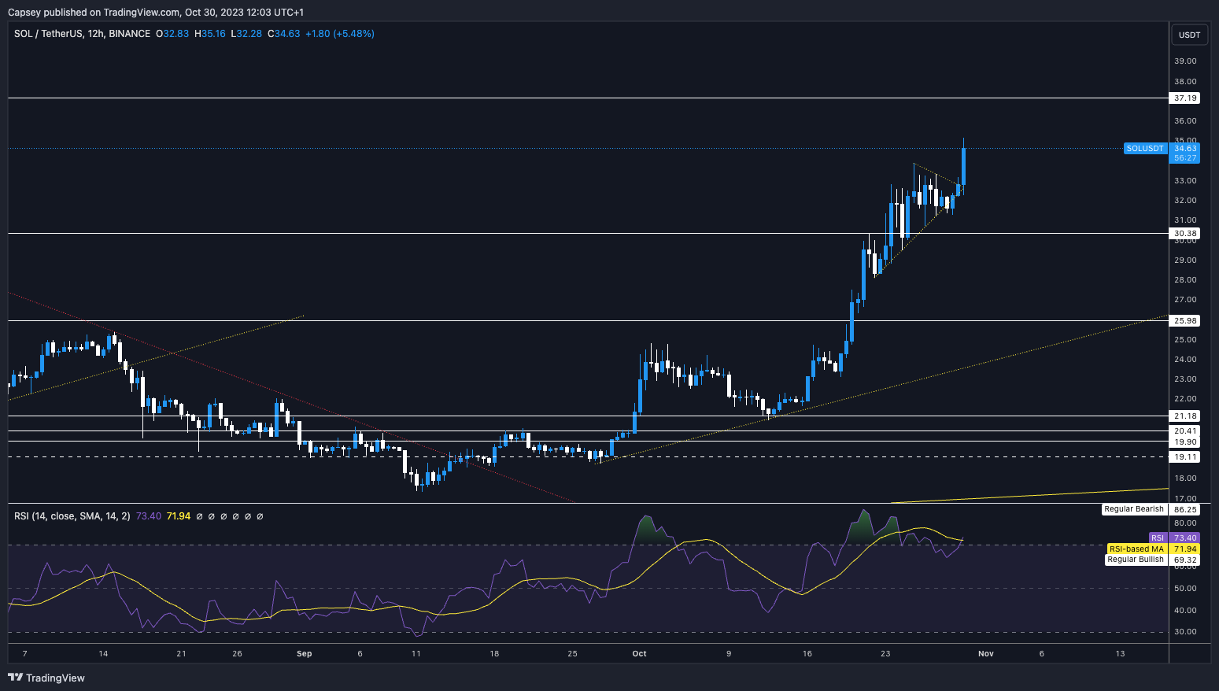Click the 25.98 level on the price scale
Viewport: 1219px width, 691px height.
(1184, 320)
